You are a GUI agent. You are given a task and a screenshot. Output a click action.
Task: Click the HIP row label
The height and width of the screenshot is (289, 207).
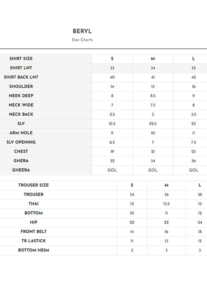click(x=34, y=222)
